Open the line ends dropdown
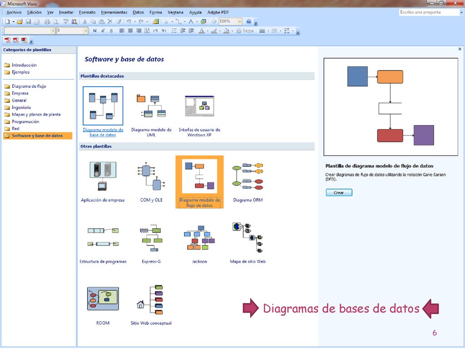 [288, 30]
